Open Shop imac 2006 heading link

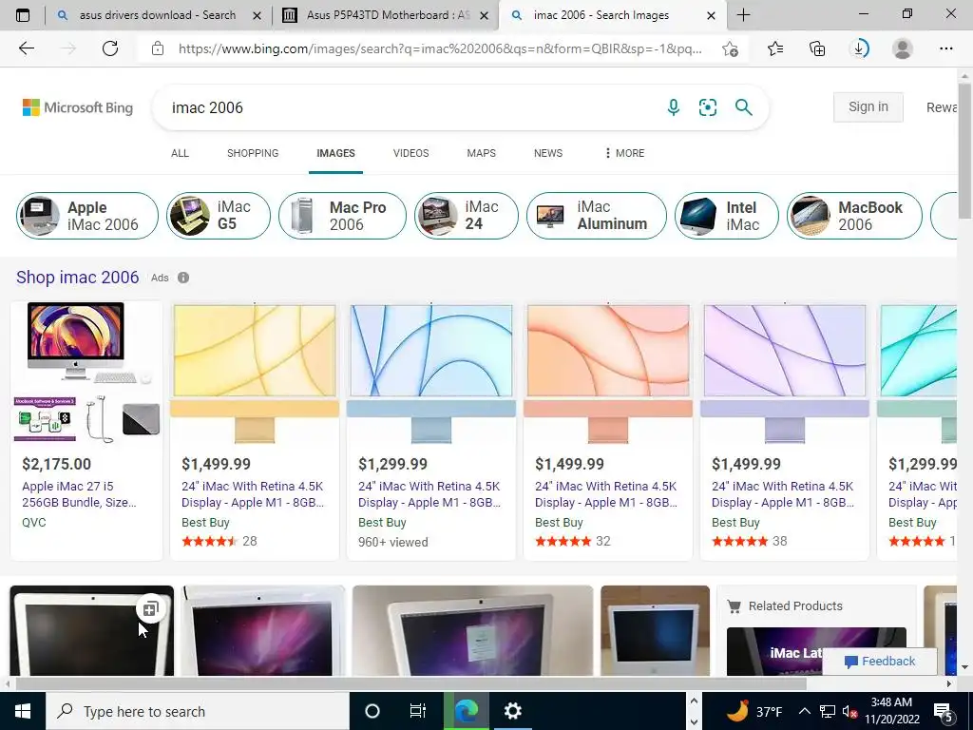pyautogui.click(x=78, y=277)
